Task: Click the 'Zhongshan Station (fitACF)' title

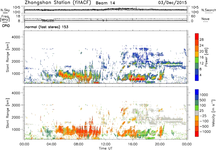Action: tap(58, 3)
